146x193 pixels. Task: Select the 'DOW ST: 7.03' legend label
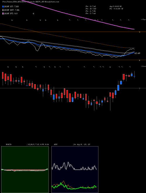pos(11,7)
